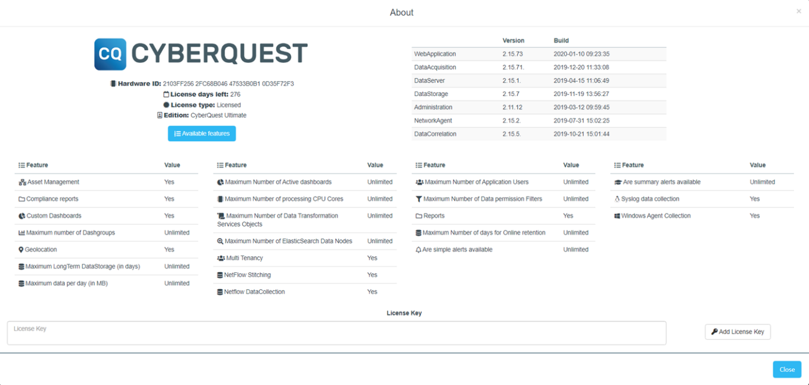
Task: Click the ElasticSearch Data Nodes search icon
Action: pyautogui.click(x=220, y=241)
